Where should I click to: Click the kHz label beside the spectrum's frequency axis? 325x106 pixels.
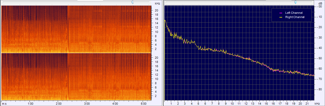(317, 104)
